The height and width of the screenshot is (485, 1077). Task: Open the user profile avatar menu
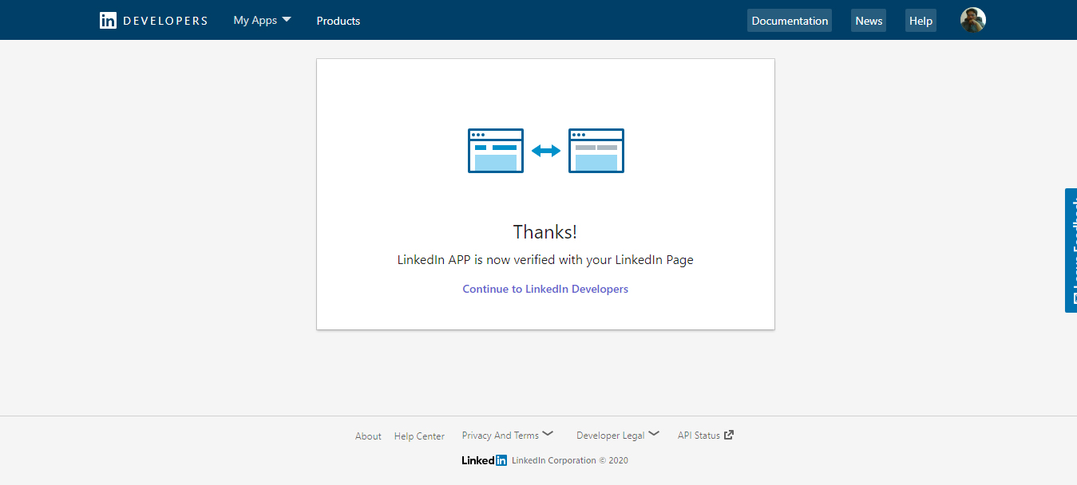[x=973, y=20]
